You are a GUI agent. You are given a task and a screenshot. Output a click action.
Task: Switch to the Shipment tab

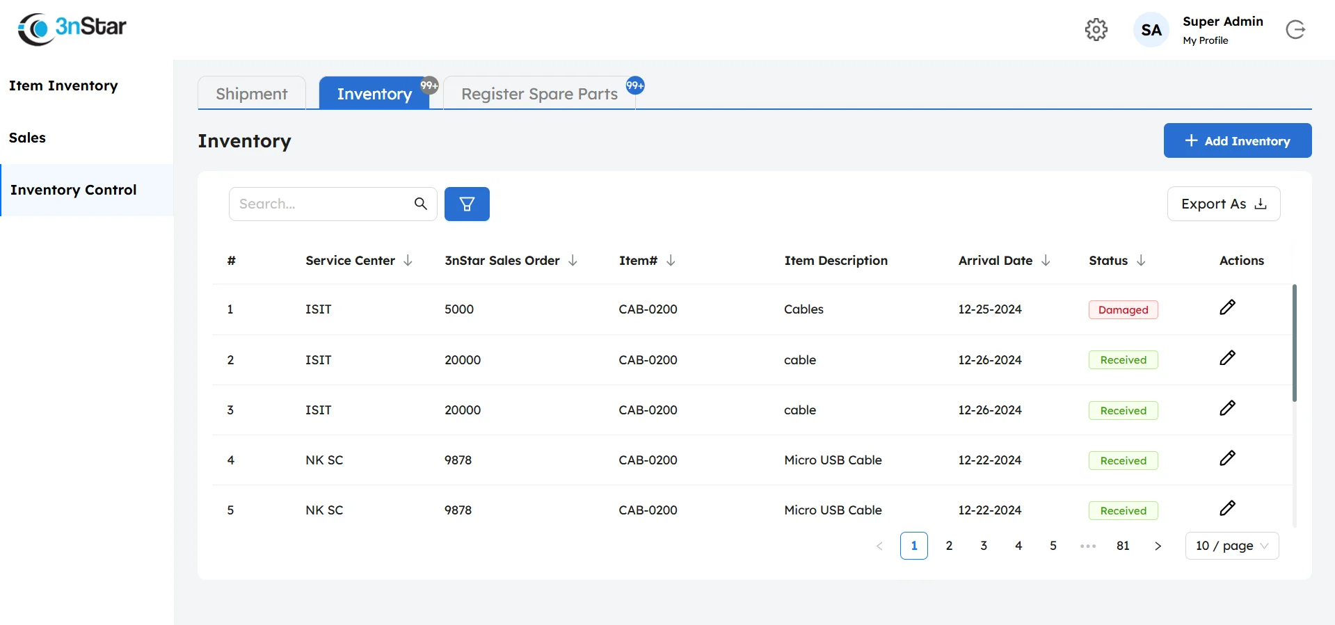(251, 94)
